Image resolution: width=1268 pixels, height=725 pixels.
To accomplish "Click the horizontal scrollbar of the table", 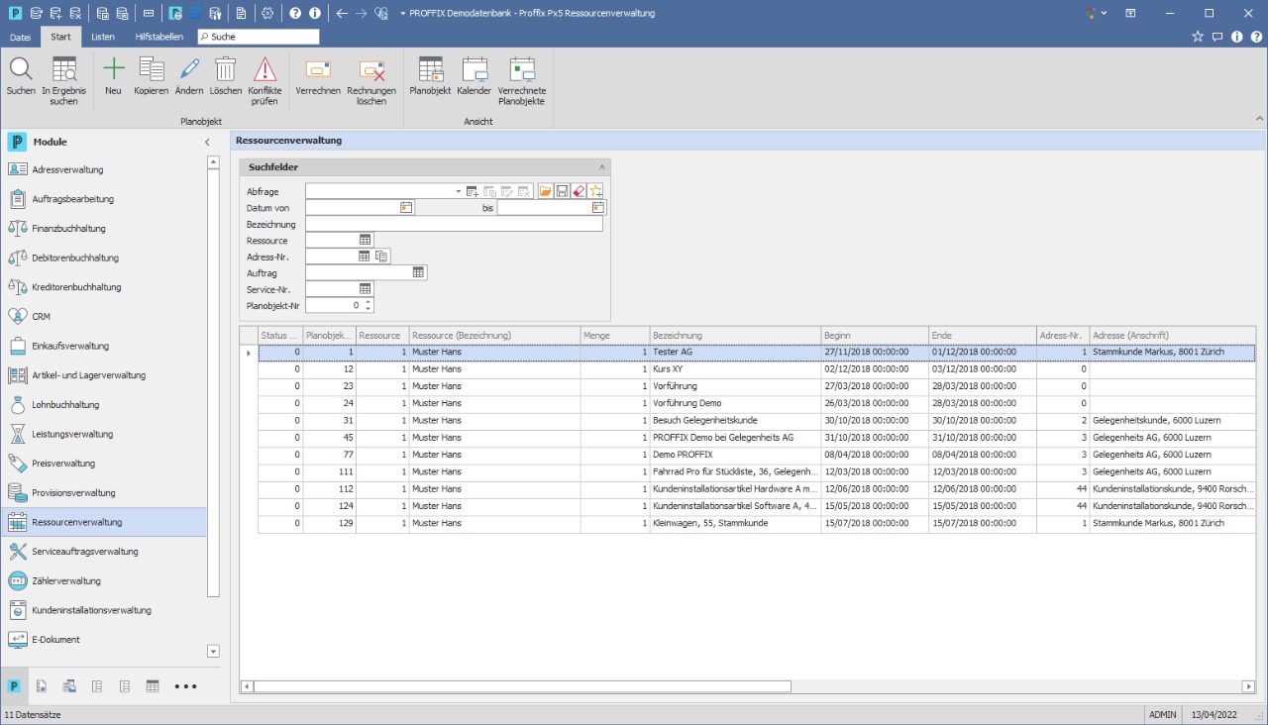I will click(x=523, y=685).
